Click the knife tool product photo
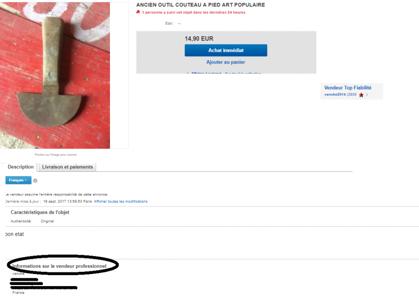The width and height of the screenshot is (419, 296). (x=55, y=75)
